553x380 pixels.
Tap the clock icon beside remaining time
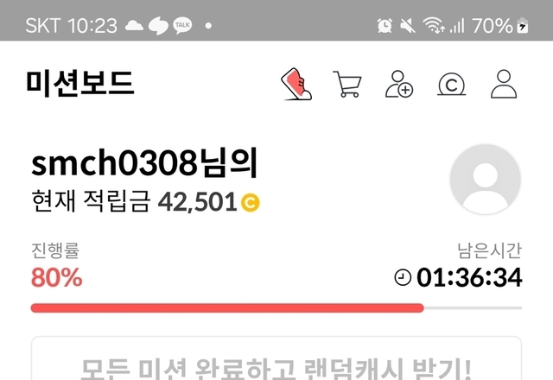pyautogui.click(x=403, y=277)
